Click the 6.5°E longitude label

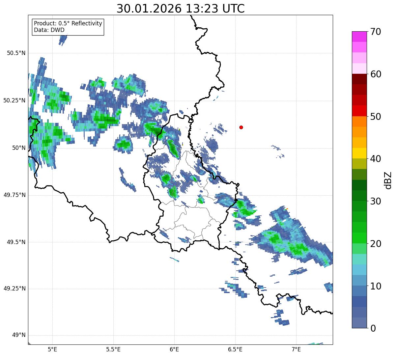(235, 349)
